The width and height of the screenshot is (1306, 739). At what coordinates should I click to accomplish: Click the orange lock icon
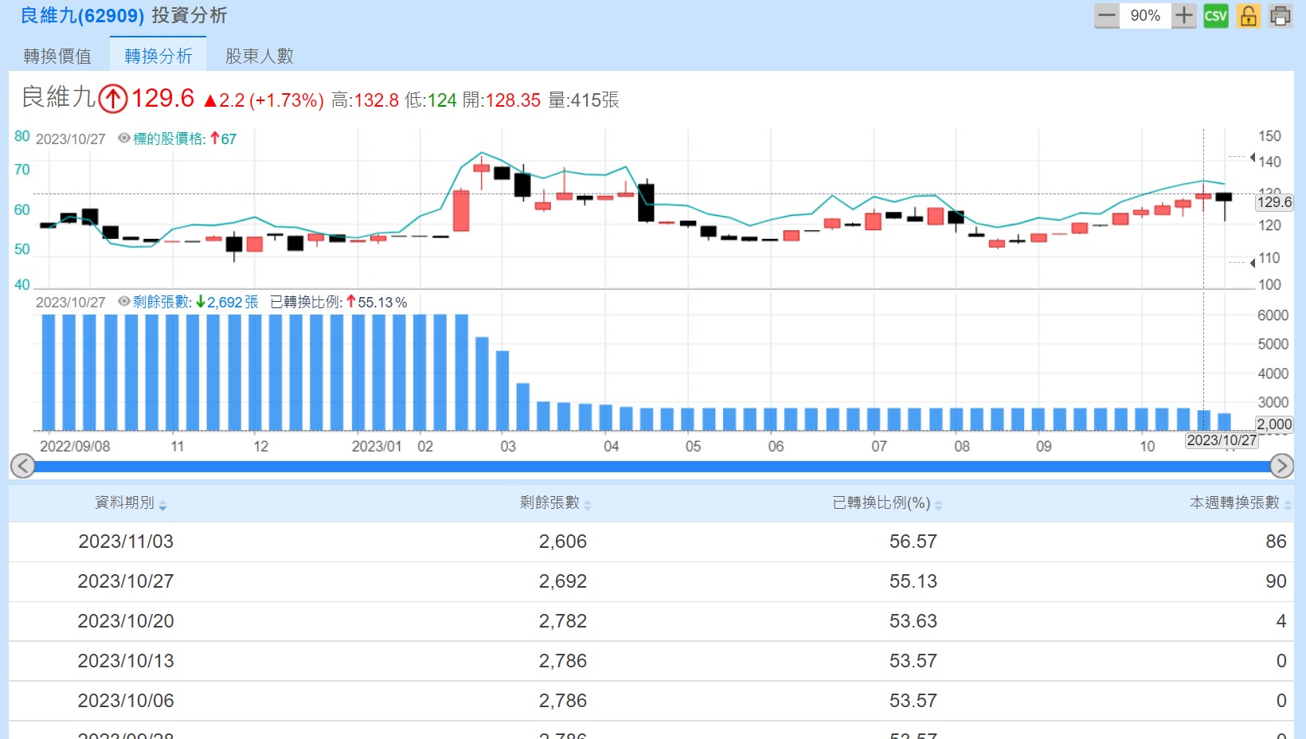[x=1248, y=16]
